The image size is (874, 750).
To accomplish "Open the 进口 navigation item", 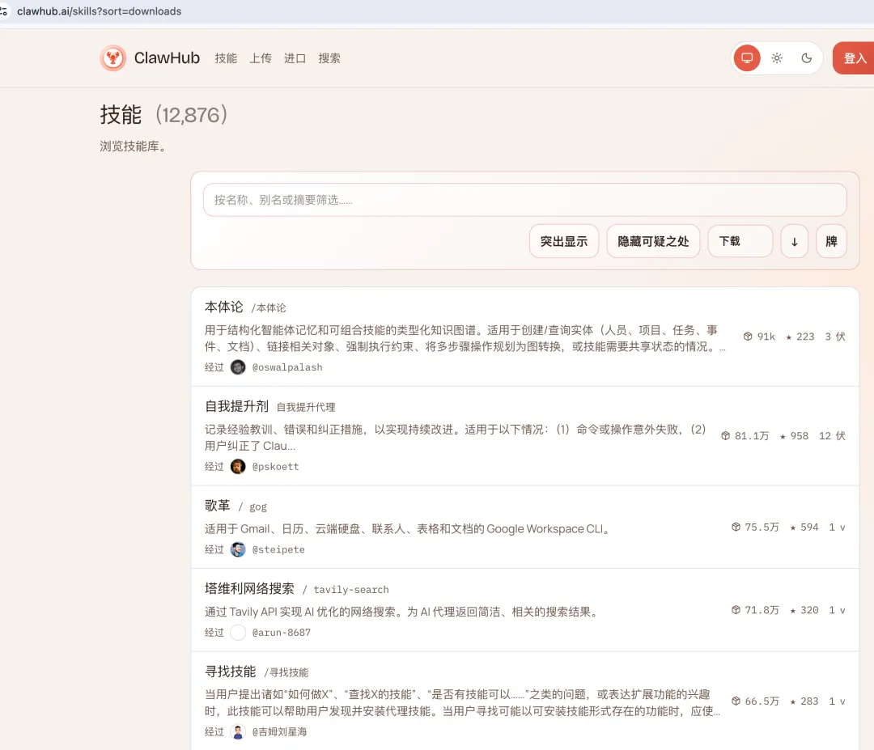I will pos(295,58).
